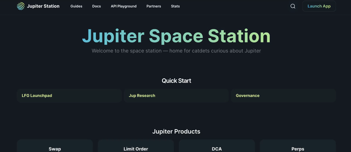Go to API Playground
The image size is (351, 152).
(124, 6)
